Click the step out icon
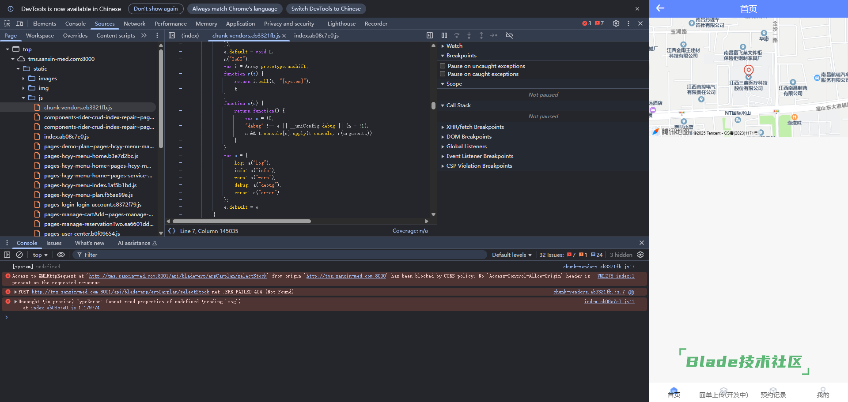This screenshot has width=848, height=402. point(481,35)
